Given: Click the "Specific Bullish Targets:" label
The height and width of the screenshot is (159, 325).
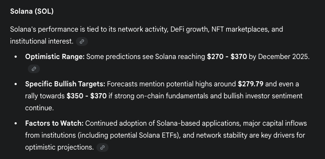Looking at the screenshot, I should pos(65,84).
